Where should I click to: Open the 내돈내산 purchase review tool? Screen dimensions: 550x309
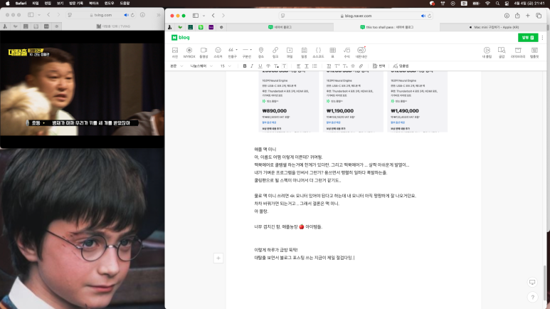coord(361,52)
